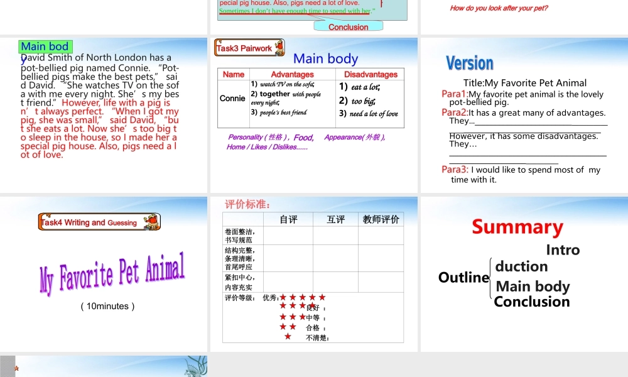The height and width of the screenshot is (377, 628).
Task: Click the '合格:' rating label
Action: coord(316,328)
